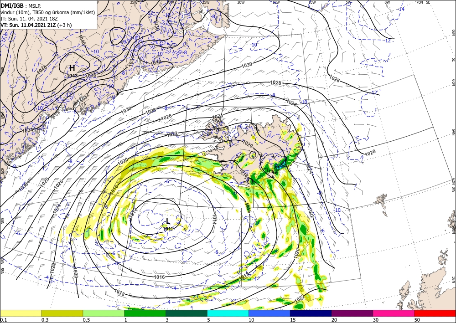Viewport: 456px width, 323px height.
Task: Click the navy 15–20 legend color band
Action: pyautogui.click(x=311, y=313)
